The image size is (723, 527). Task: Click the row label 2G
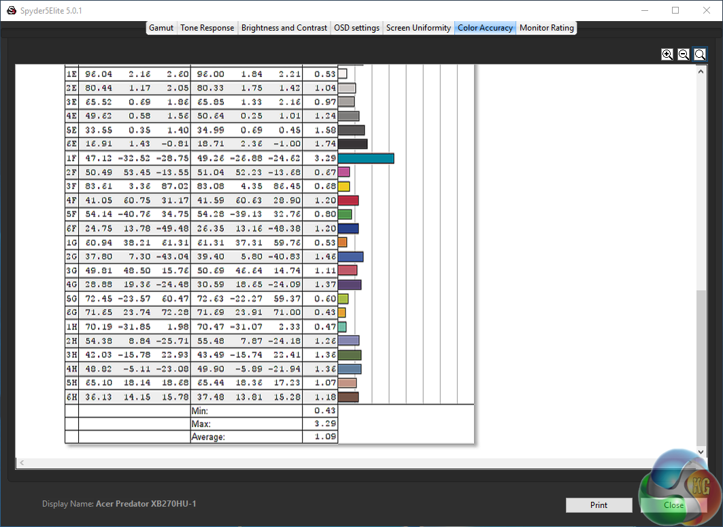(x=71, y=256)
